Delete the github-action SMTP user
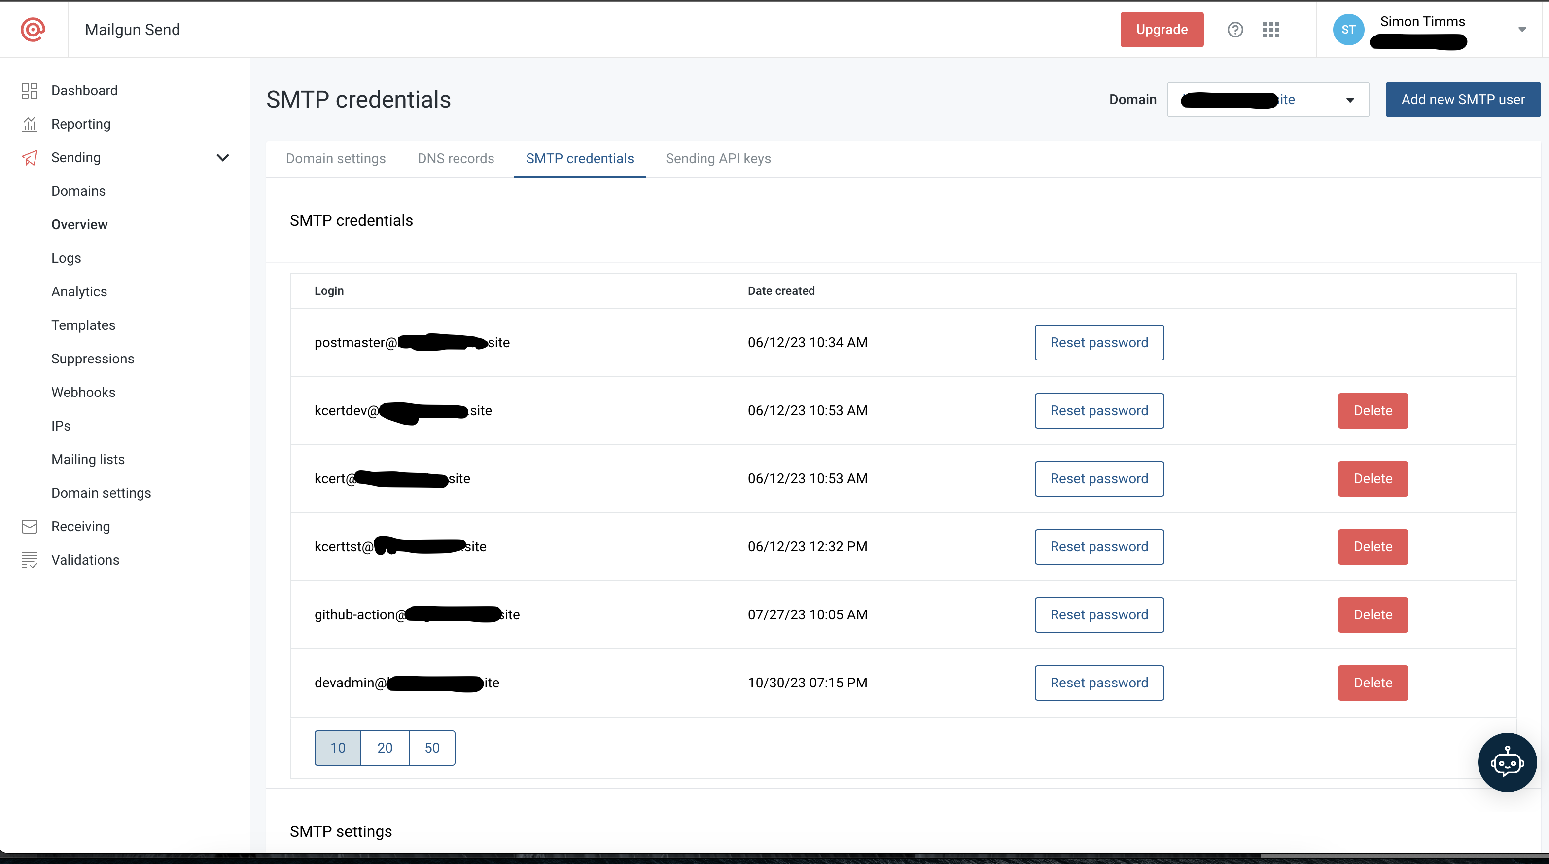Screen dimensions: 1549x864 click(1372, 614)
